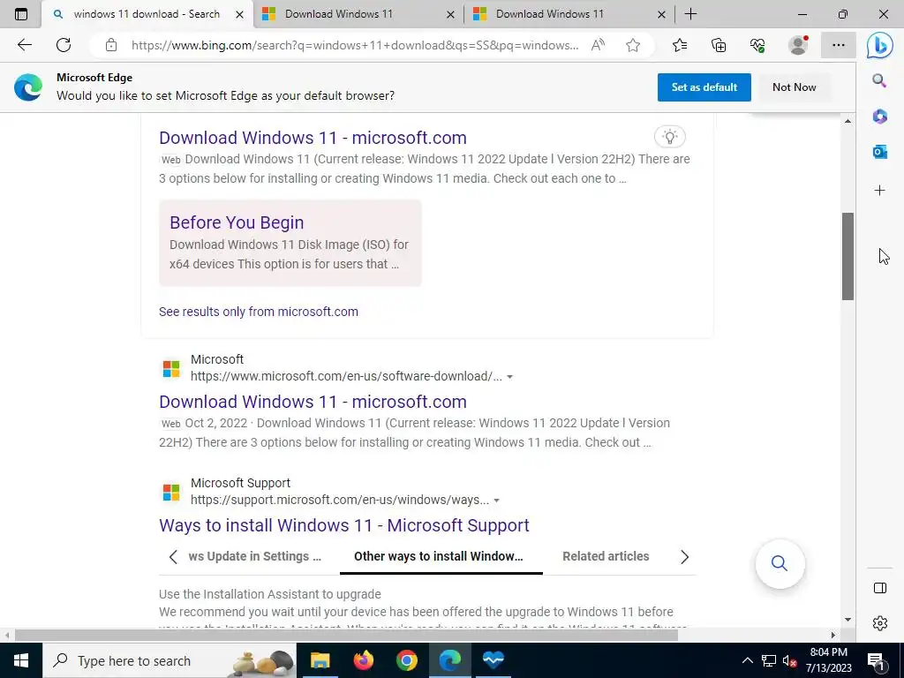The image size is (904, 678).
Task: Open the tab actions menu icon
Action: [21, 14]
